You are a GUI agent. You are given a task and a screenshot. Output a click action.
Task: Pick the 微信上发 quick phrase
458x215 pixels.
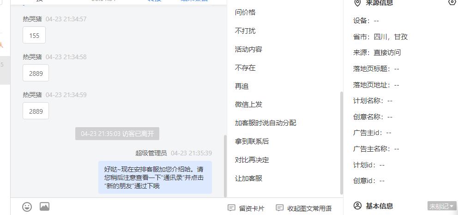(248, 104)
